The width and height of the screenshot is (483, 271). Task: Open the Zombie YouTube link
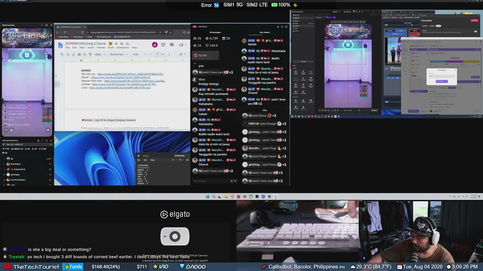tap(124, 84)
